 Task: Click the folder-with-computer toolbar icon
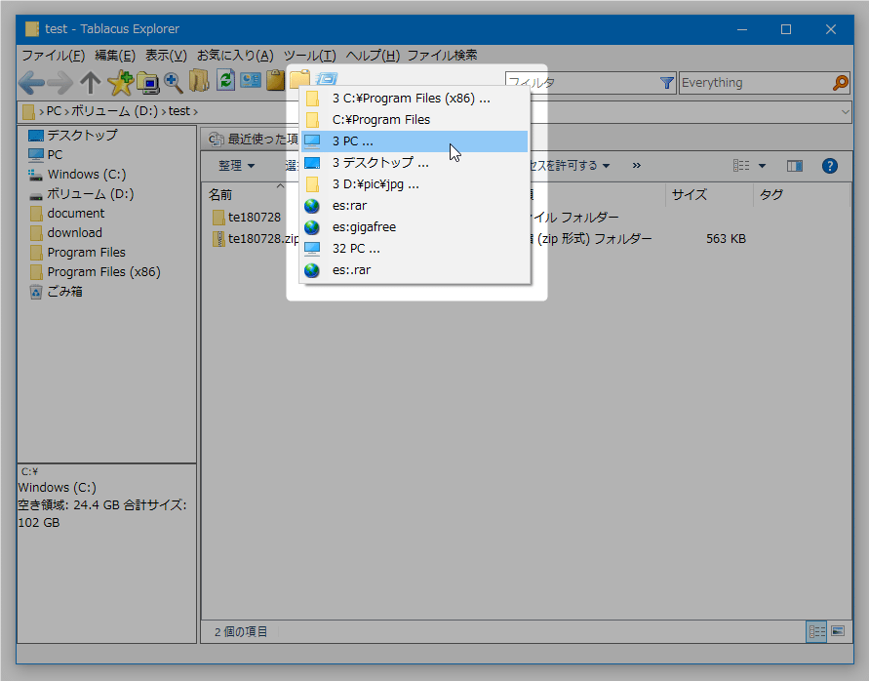147,82
